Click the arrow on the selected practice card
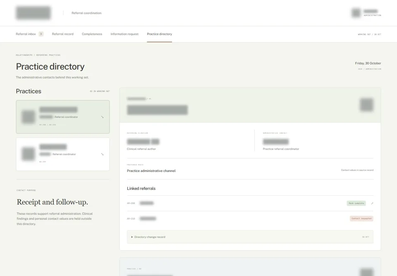Viewport: 397px width, 276px height. [102, 117]
